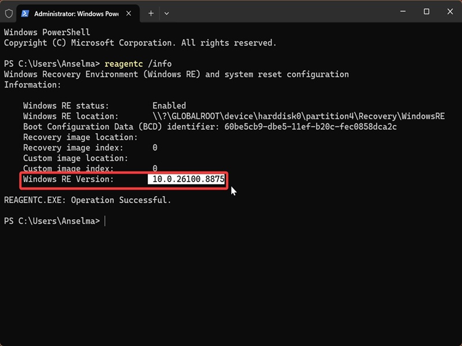Expand the new-tab profile dropdown arrow
462x346 pixels.
point(166,13)
